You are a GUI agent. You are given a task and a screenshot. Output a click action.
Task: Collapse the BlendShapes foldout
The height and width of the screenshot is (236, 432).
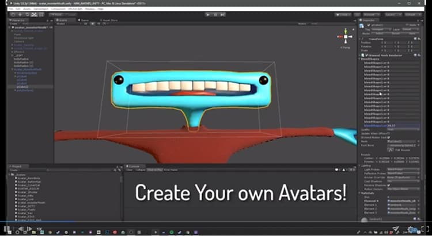click(x=361, y=59)
